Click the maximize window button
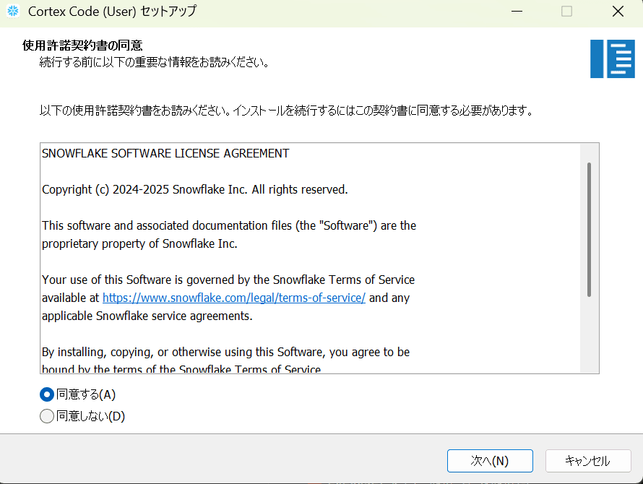Viewport: 643px width, 484px height. pos(566,12)
